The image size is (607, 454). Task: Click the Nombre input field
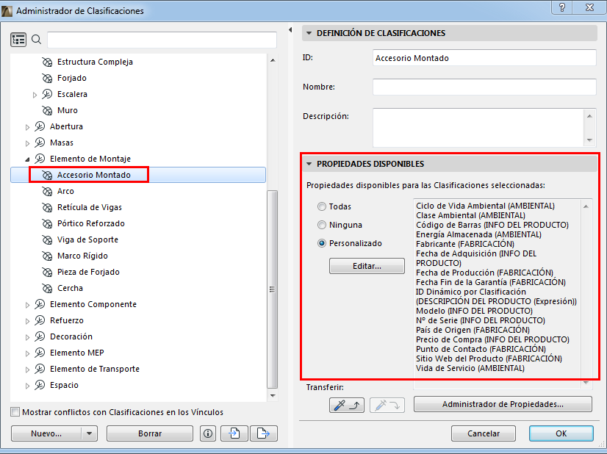tap(484, 87)
